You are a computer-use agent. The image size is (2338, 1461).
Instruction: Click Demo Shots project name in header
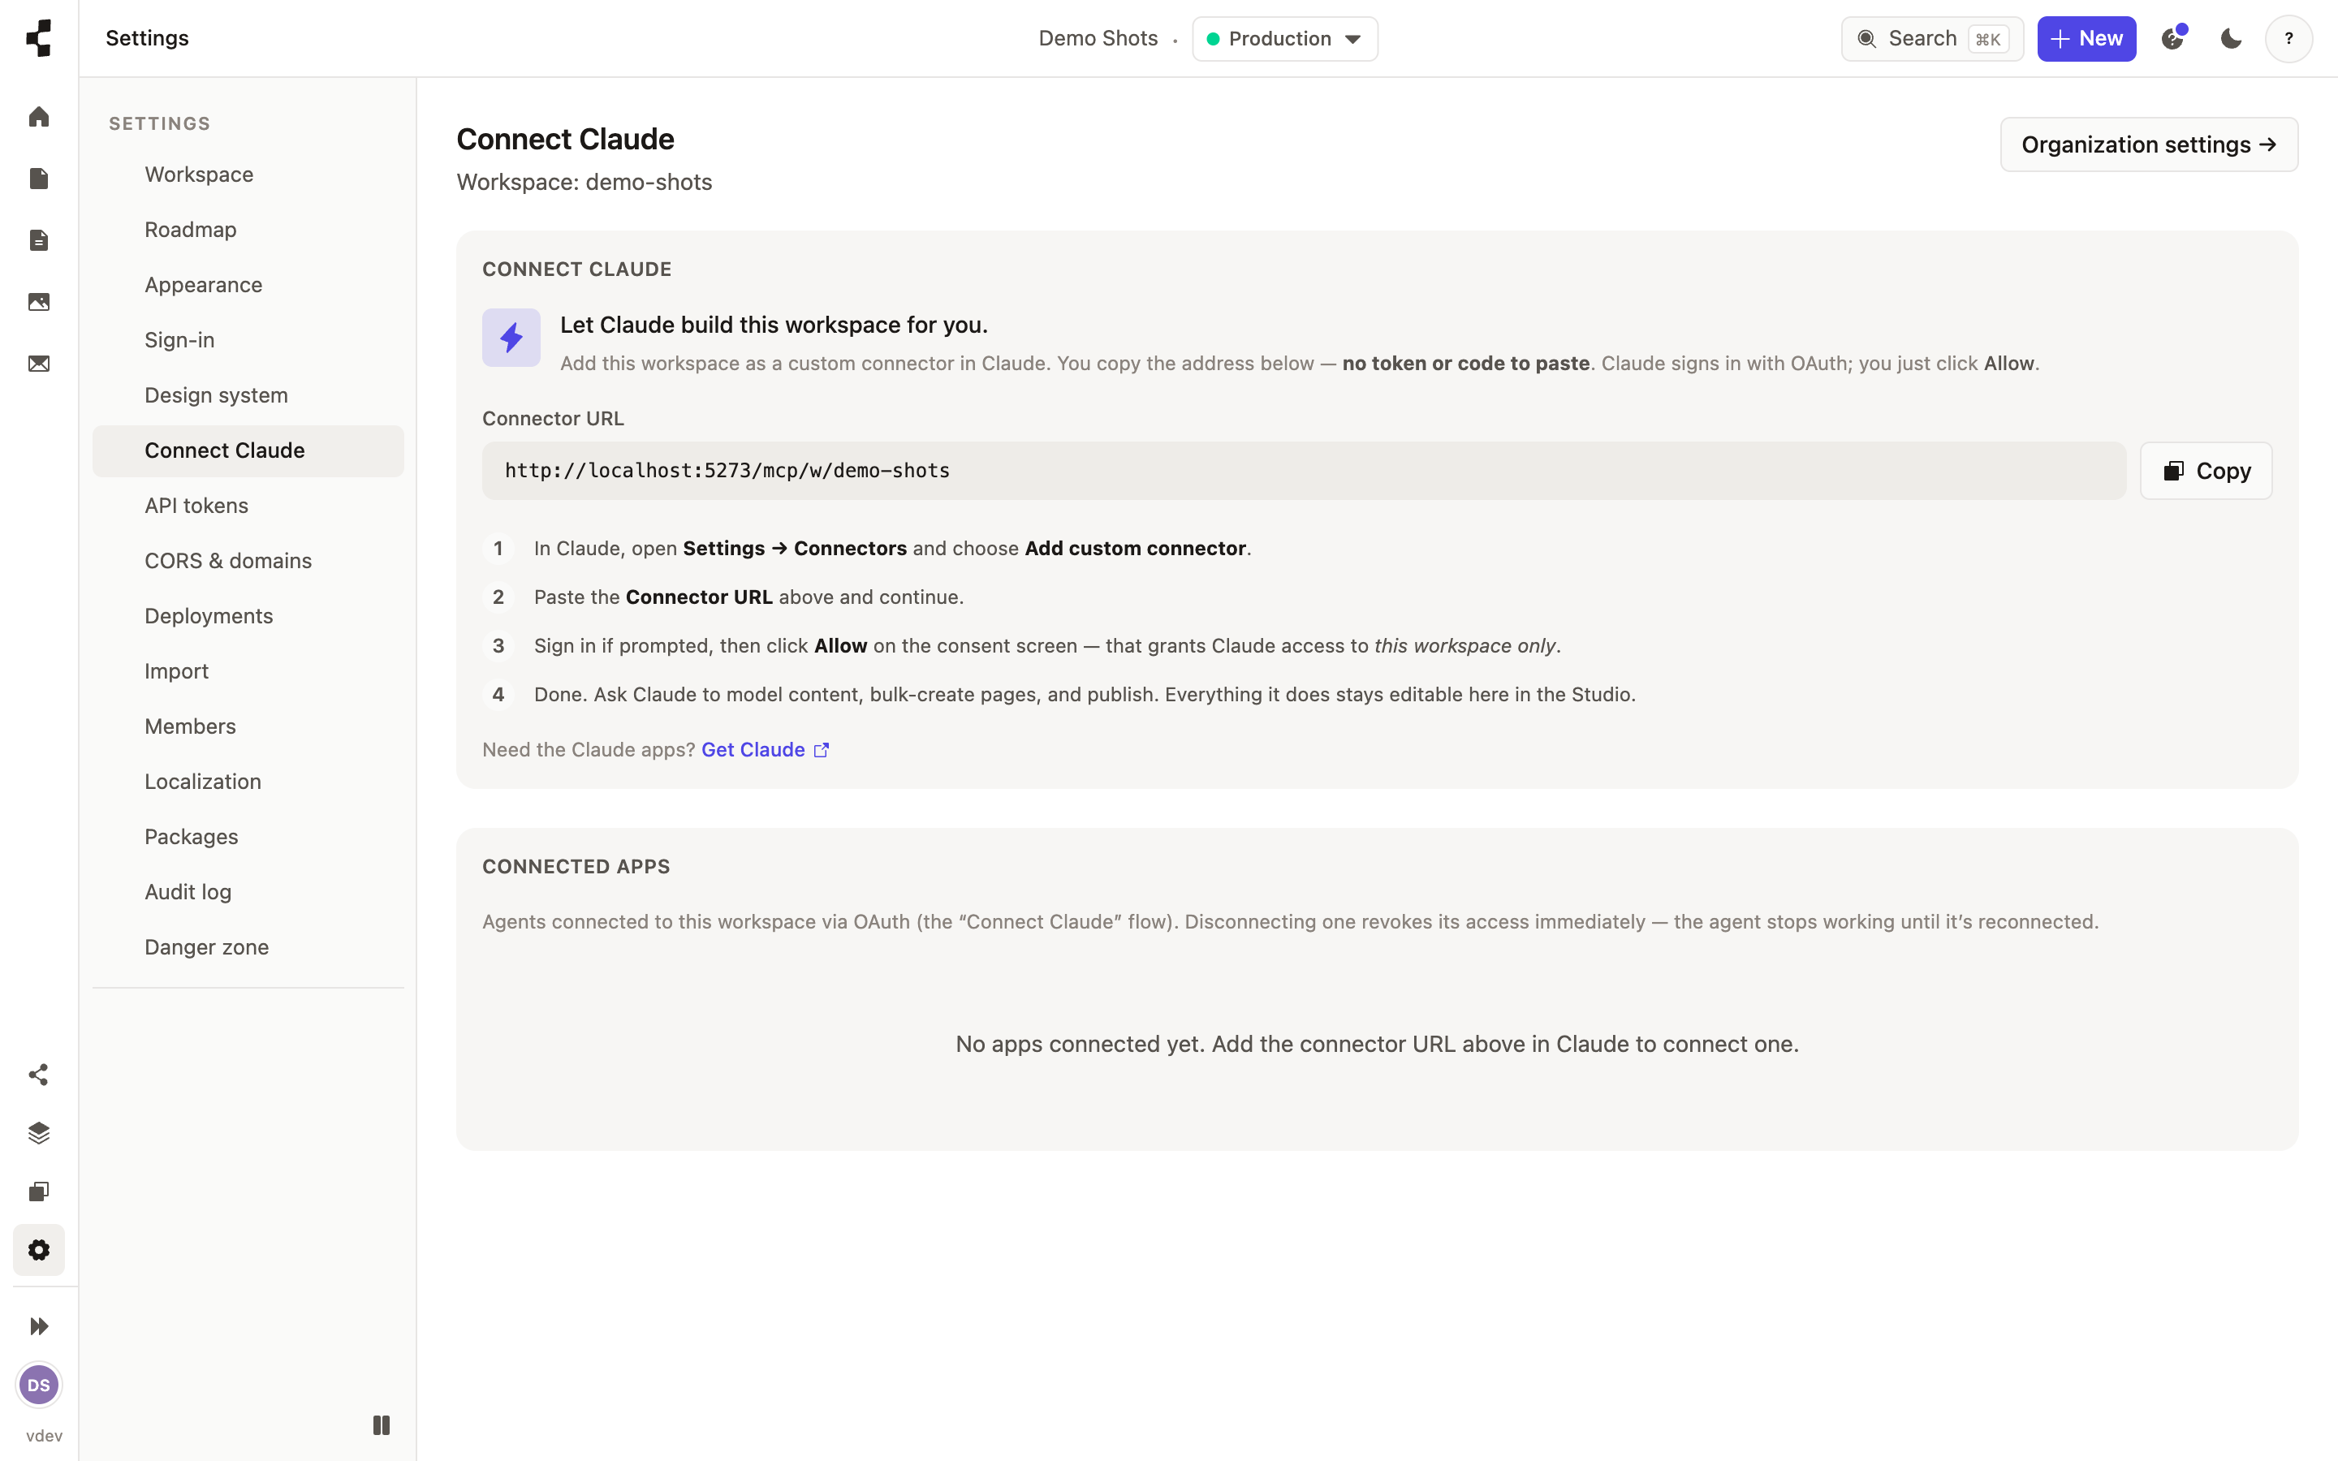pos(1098,39)
